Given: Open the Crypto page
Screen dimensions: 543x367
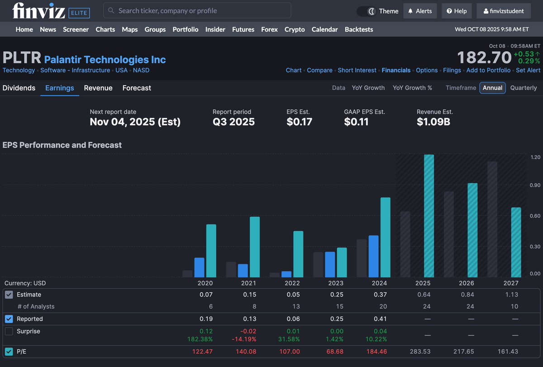Looking at the screenshot, I should [x=295, y=29].
